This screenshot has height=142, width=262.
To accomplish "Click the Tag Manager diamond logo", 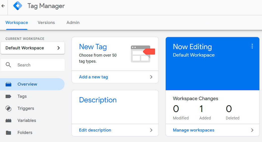I will [18, 6].
